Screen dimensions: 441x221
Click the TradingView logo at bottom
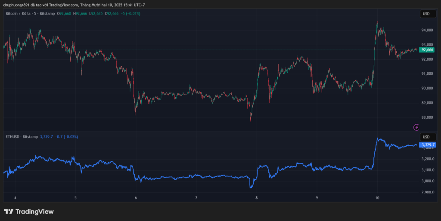pos(29,212)
